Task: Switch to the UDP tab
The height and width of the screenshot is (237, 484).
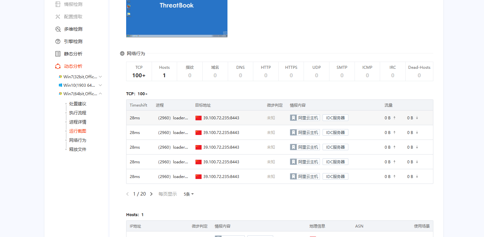Action: click(316, 71)
